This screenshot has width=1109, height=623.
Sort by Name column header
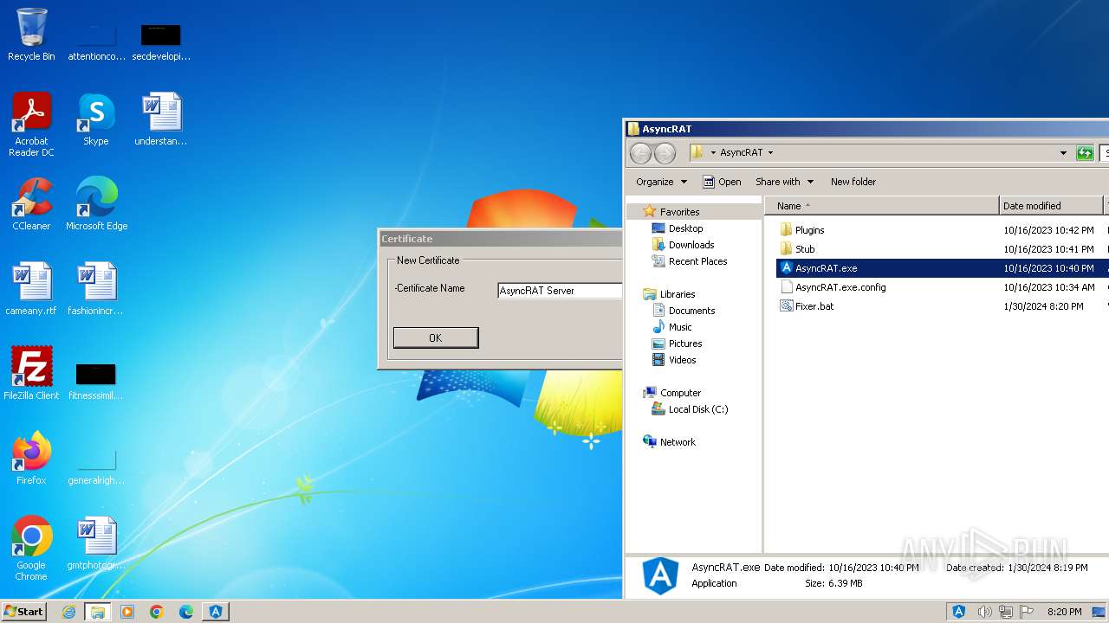(x=881, y=206)
